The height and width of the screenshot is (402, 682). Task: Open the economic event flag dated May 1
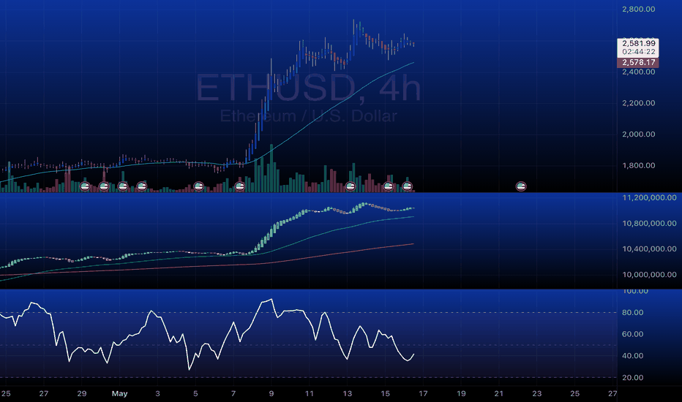[x=123, y=186]
